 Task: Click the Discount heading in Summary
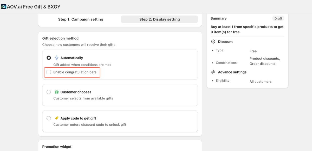click(x=225, y=42)
